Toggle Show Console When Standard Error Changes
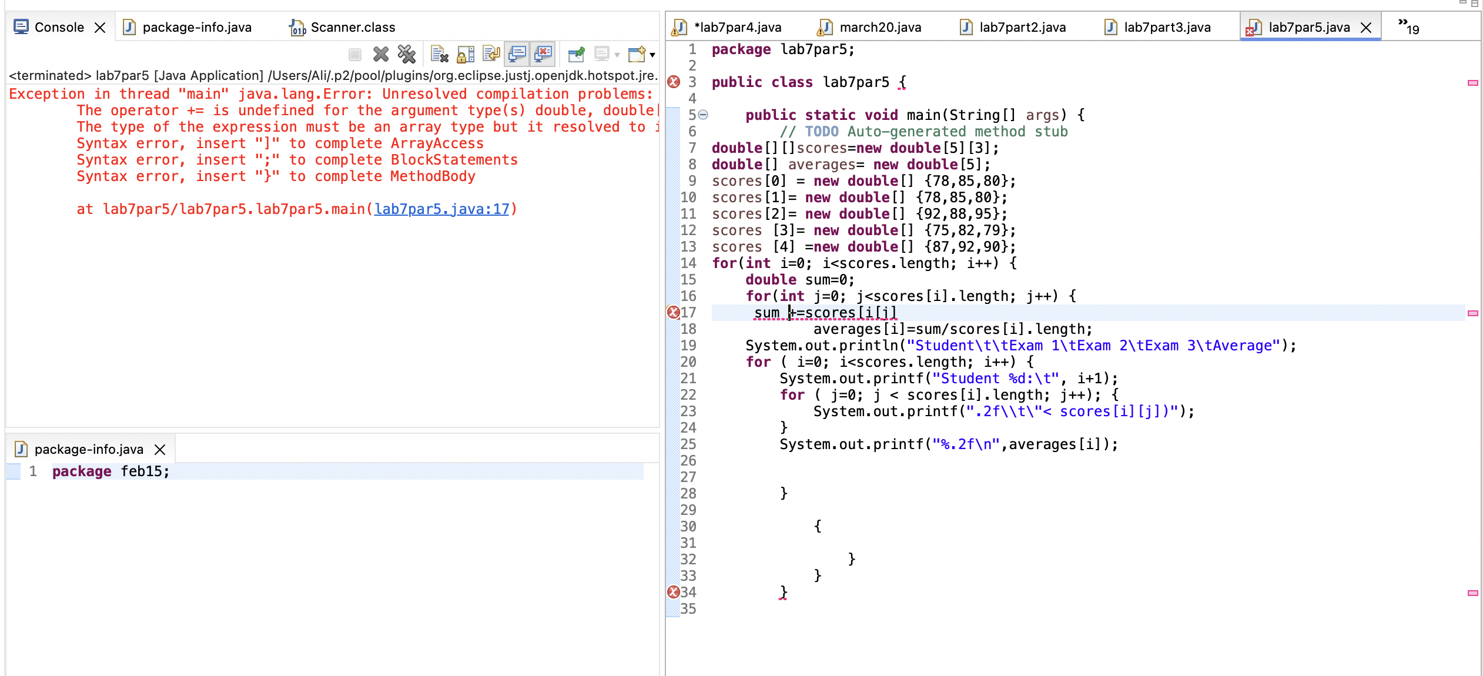The image size is (1483, 676). [543, 54]
